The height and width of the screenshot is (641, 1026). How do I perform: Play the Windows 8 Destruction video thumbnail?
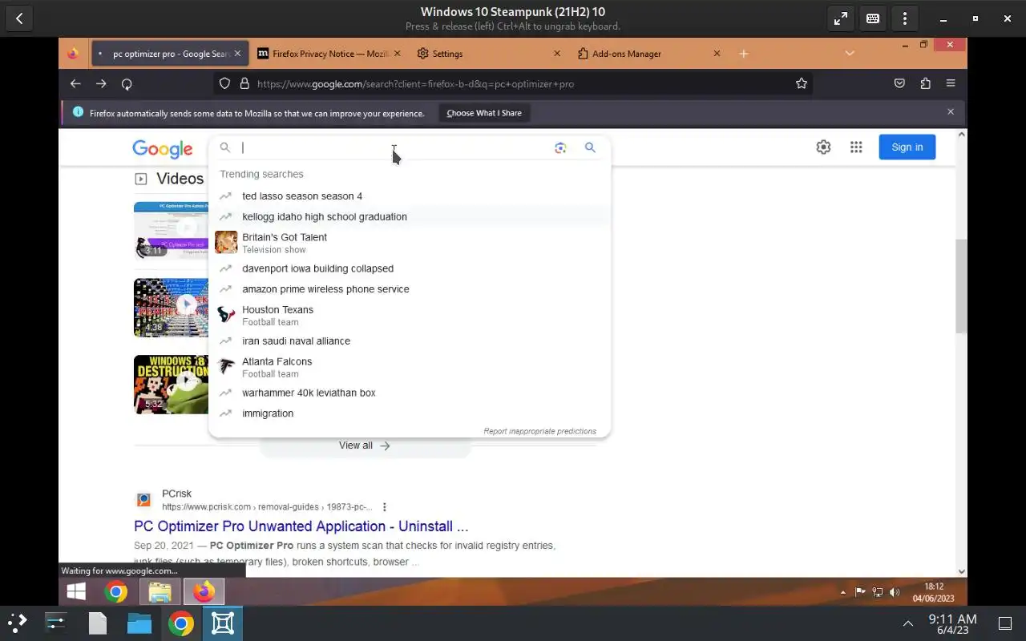coord(172,384)
